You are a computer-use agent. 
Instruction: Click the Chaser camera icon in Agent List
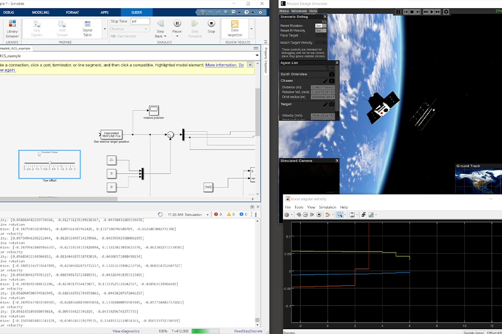(x=332, y=81)
